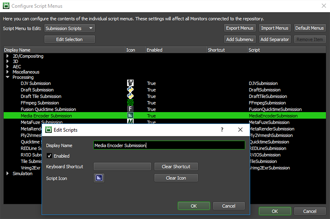This screenshot has width=330, height=219.
Task: Open the Script Menu to Edit dropdown
Action: [69, 28]
